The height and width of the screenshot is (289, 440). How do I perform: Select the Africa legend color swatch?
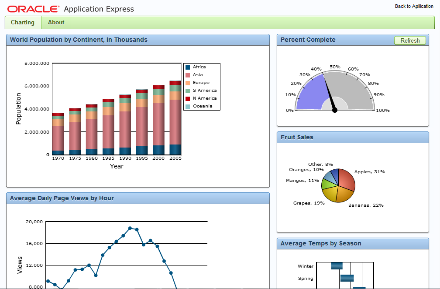[x=188, y=67]
